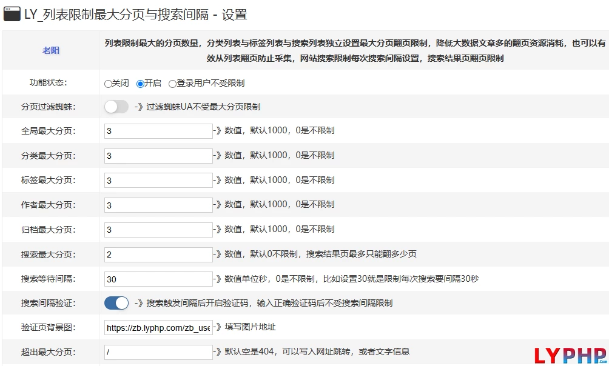609x366 pixels.
Task: Select the 关闭 radio button
Action: [x=108, y=84]
